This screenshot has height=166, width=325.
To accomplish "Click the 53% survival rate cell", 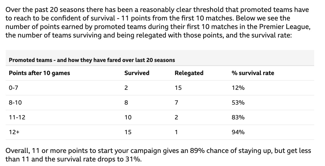I will [238, 103].
